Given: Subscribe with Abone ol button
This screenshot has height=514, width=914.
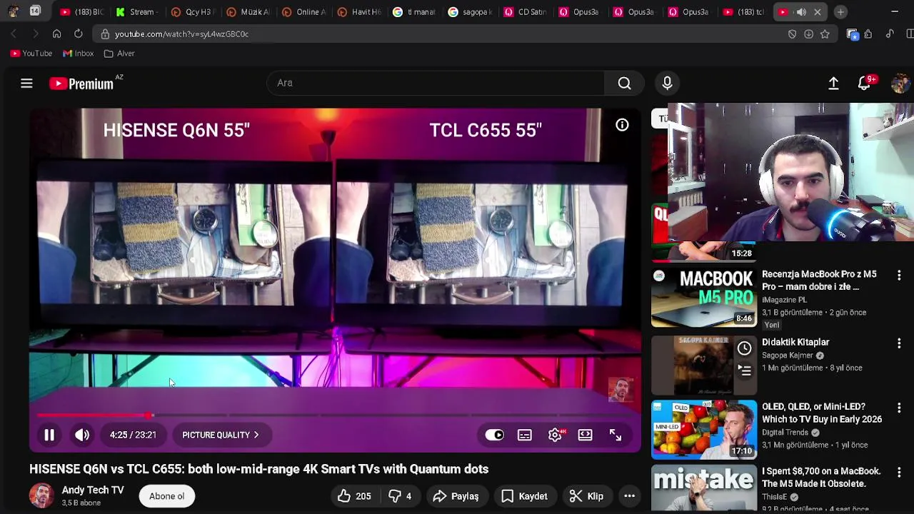Looking at the screenshot, I should pyautogui.click(x=166, y=496).
